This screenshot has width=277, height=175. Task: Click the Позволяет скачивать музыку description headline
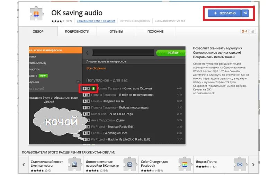pos(217,53)
